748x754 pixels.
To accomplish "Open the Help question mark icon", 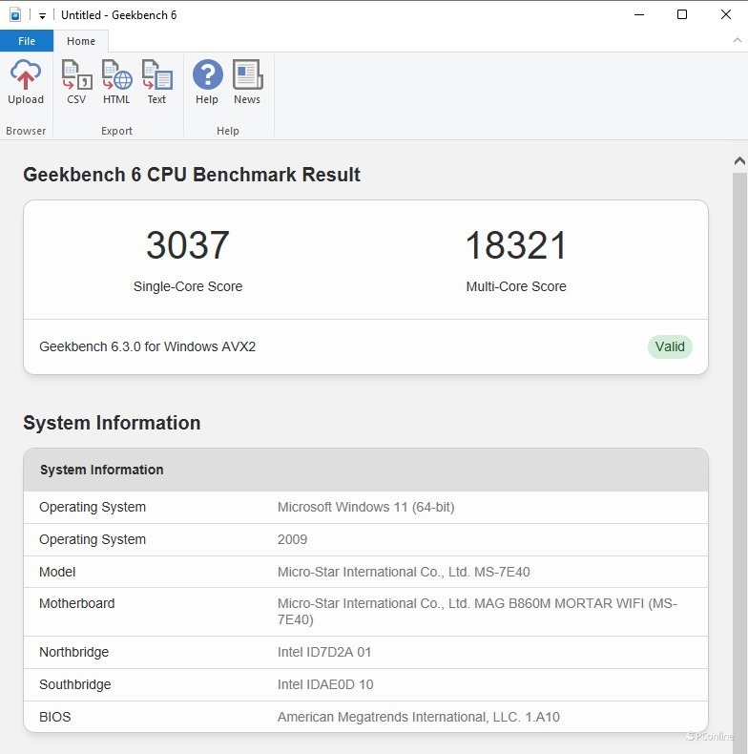I will click(208, 74).
